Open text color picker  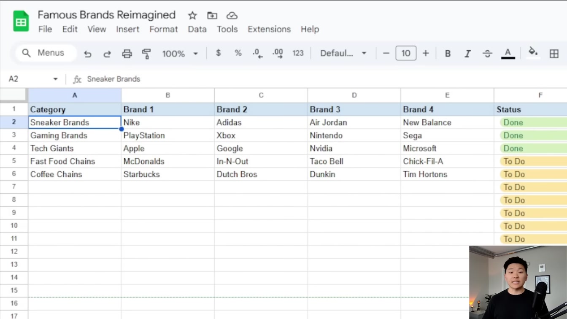tap(508, 54)
